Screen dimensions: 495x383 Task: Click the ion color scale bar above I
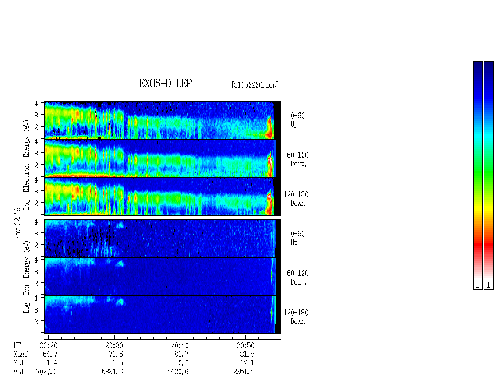coord(489,171)
